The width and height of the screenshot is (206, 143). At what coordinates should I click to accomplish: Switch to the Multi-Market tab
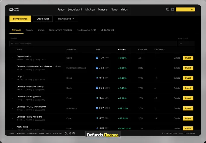pos(107,30)
